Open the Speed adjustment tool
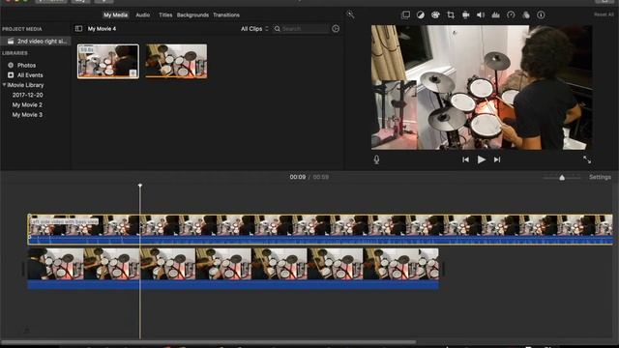Image resolution: width=619 pixels, height=348 pixels. [511, 15]
